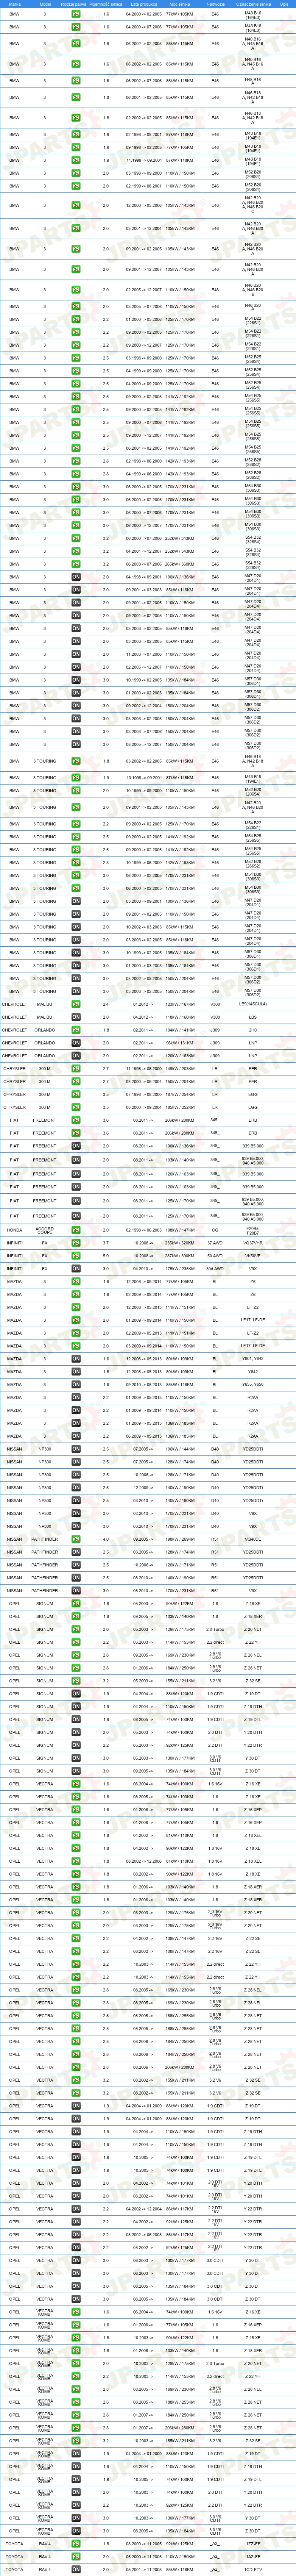Click petrol icon in Nissan Pathfinder 4.0 row
Image resolution: width=296 pixels, height=2576 pixels.
tap(76, 1539)
